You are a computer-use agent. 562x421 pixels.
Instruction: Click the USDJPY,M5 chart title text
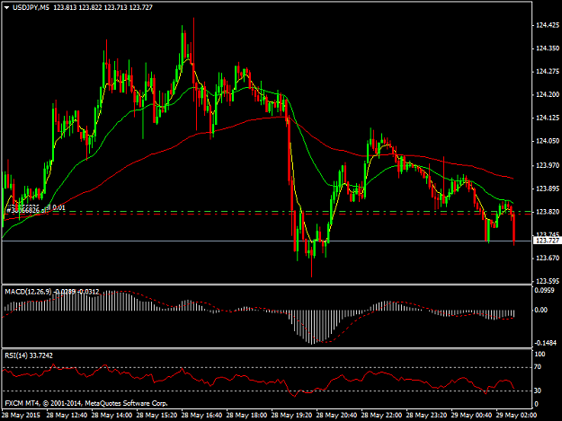tap(31, 7)
